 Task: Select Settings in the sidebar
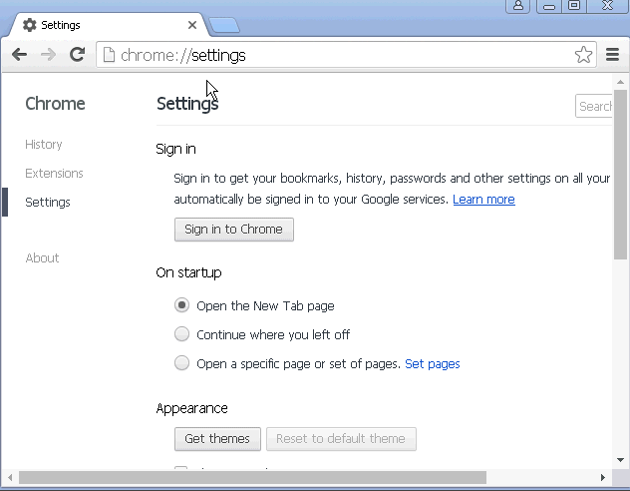pos(48,203)
